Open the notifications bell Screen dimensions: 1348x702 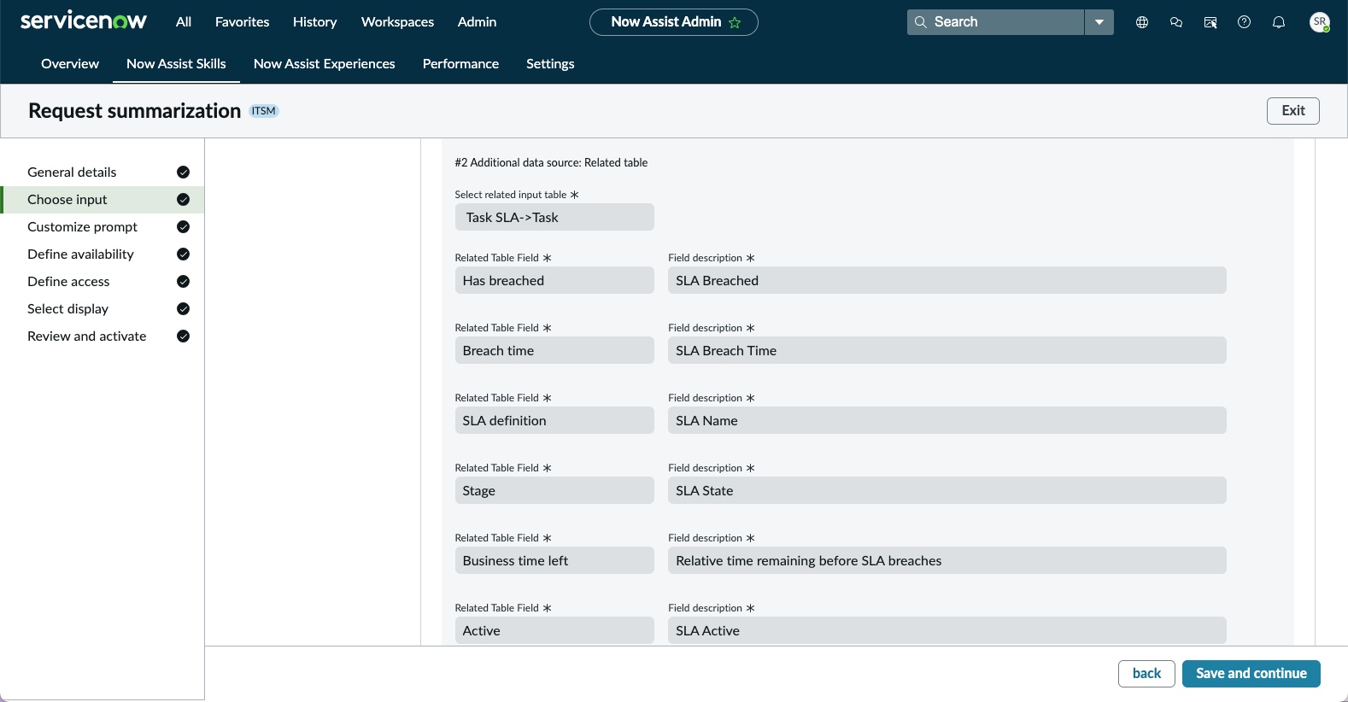[1279, 22]
